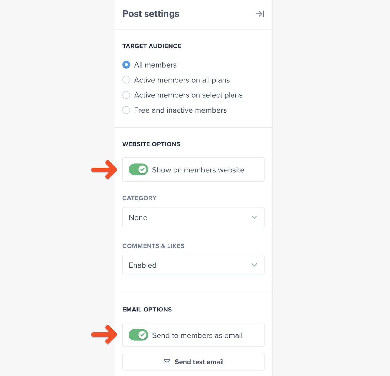Viewport: 390px width, 376px height.
Task: Select Active members on all plans
Action: 126,80
